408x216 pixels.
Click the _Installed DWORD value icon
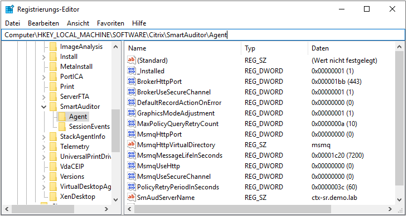[x=132, y=71]
